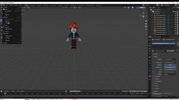179x100 pixels.
Task: Open the Scene properties tab
Action: point(150,51)
